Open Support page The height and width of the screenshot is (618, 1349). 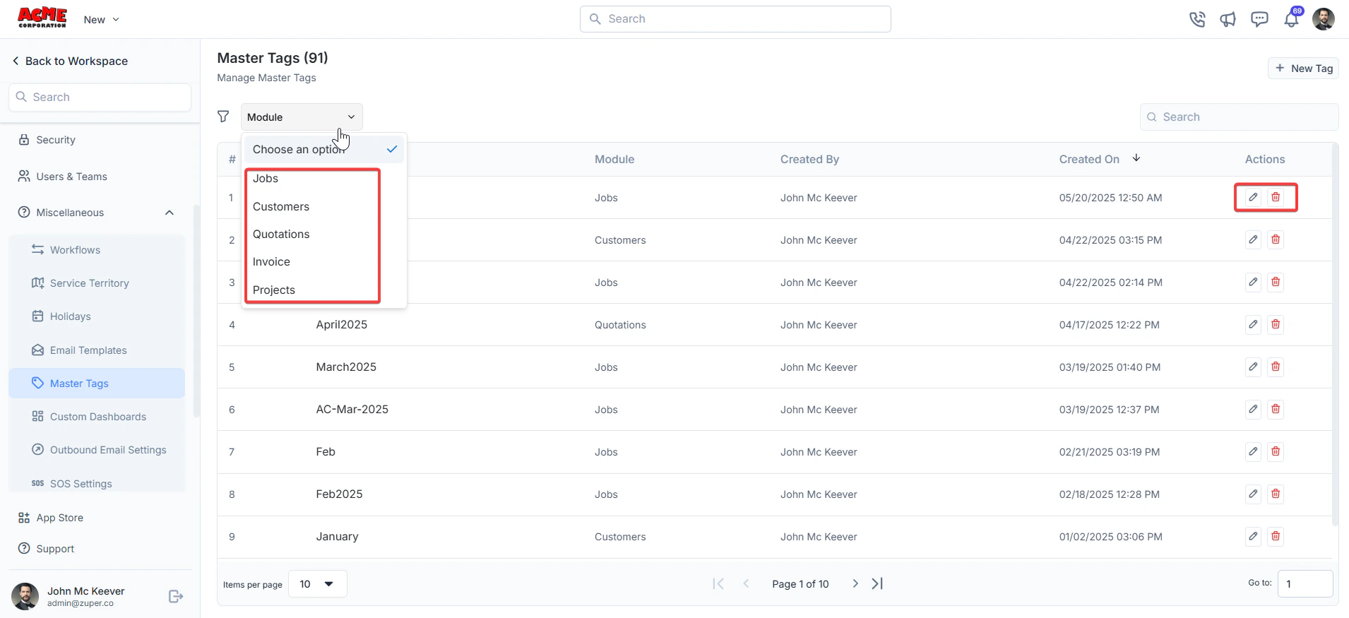pos(46,549)
